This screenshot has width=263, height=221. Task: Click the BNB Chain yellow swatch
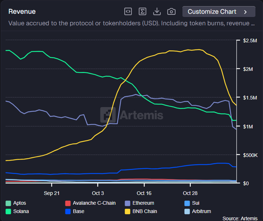tap(127, 211)
